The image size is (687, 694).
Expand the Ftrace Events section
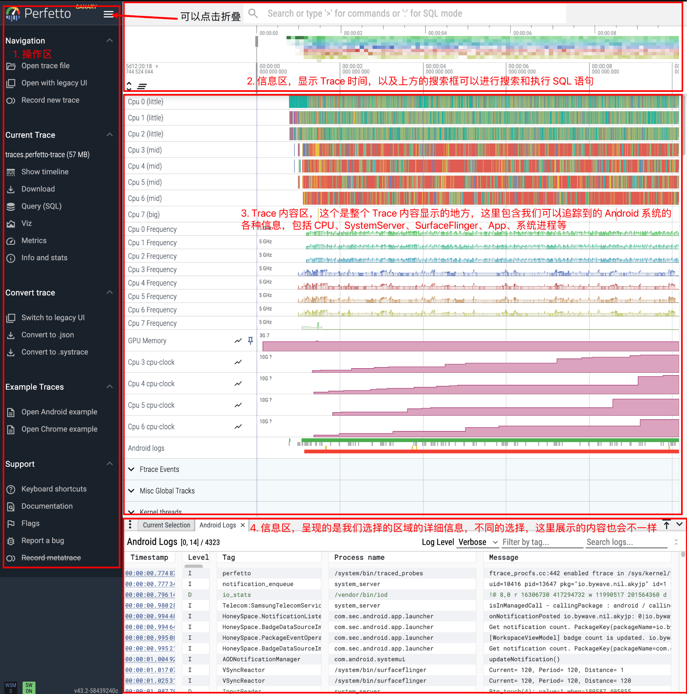(132, 469)
